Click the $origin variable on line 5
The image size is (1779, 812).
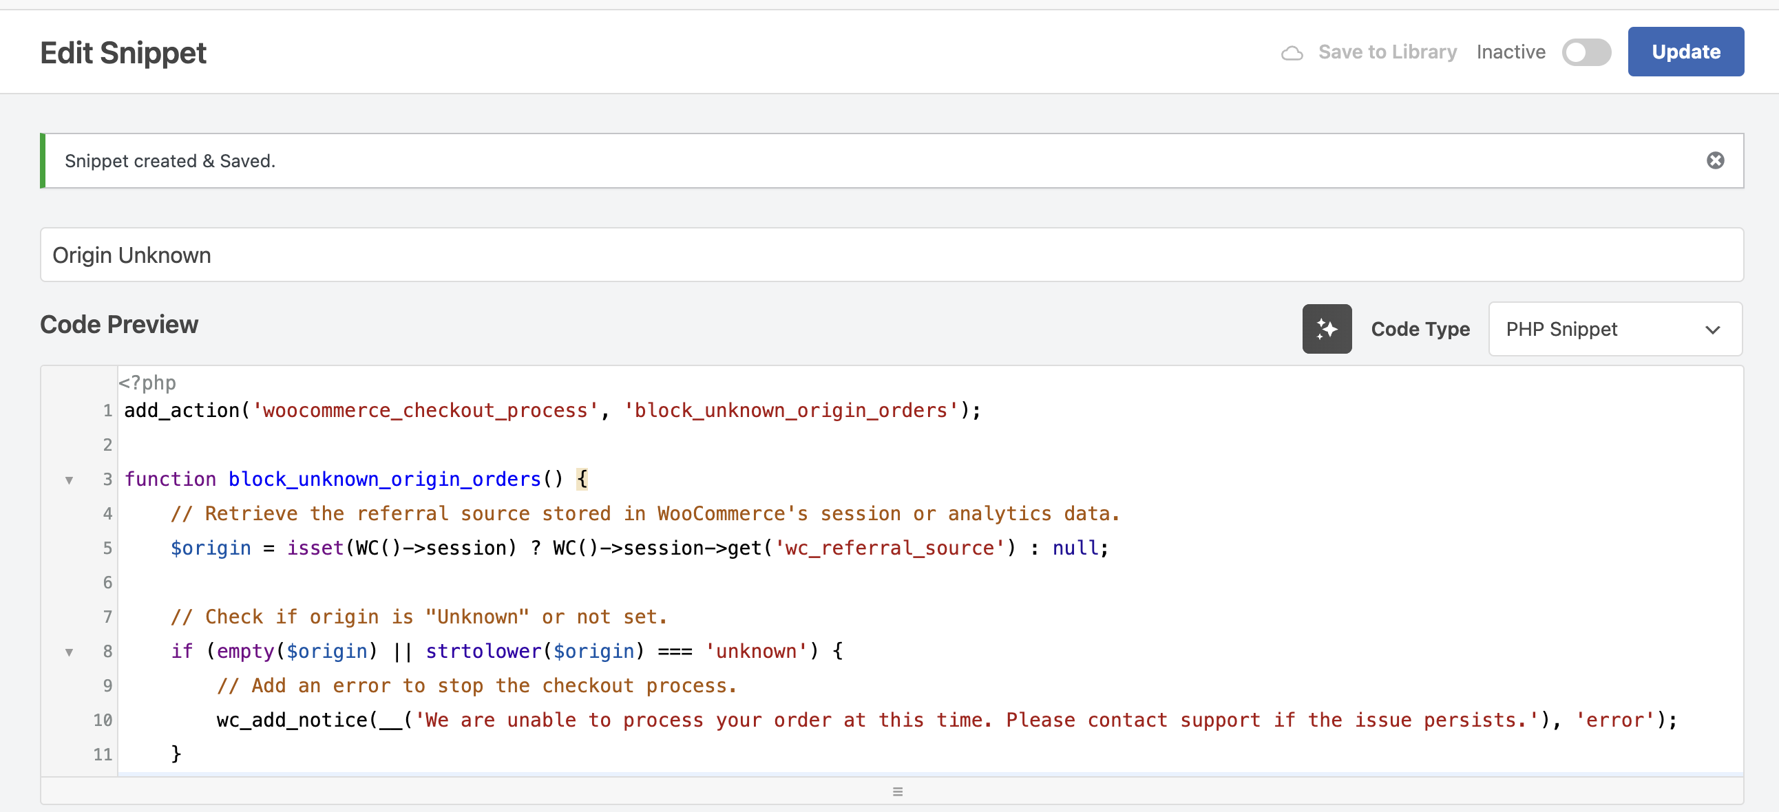(211, 548)
